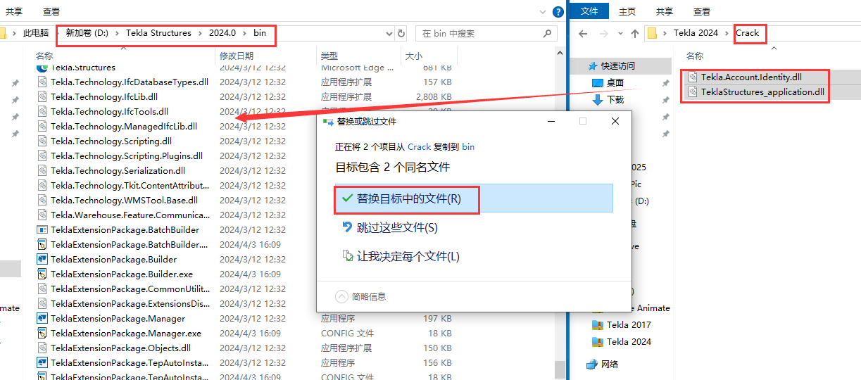Open the 查看 tab in bin window

point(51,12)
